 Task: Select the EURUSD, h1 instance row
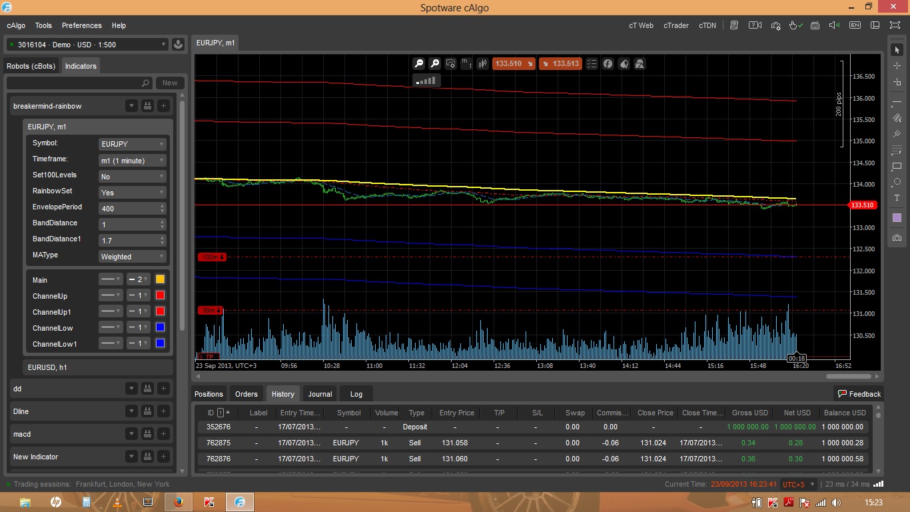98,367
